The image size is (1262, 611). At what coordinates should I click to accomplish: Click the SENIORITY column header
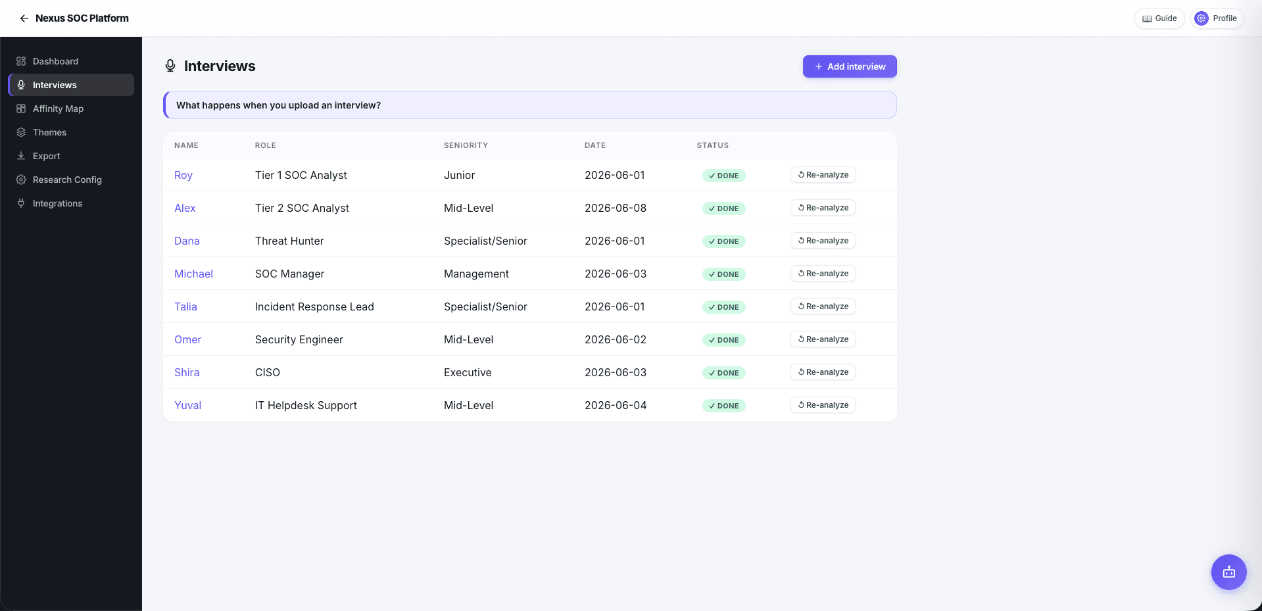tap(466, 145)
